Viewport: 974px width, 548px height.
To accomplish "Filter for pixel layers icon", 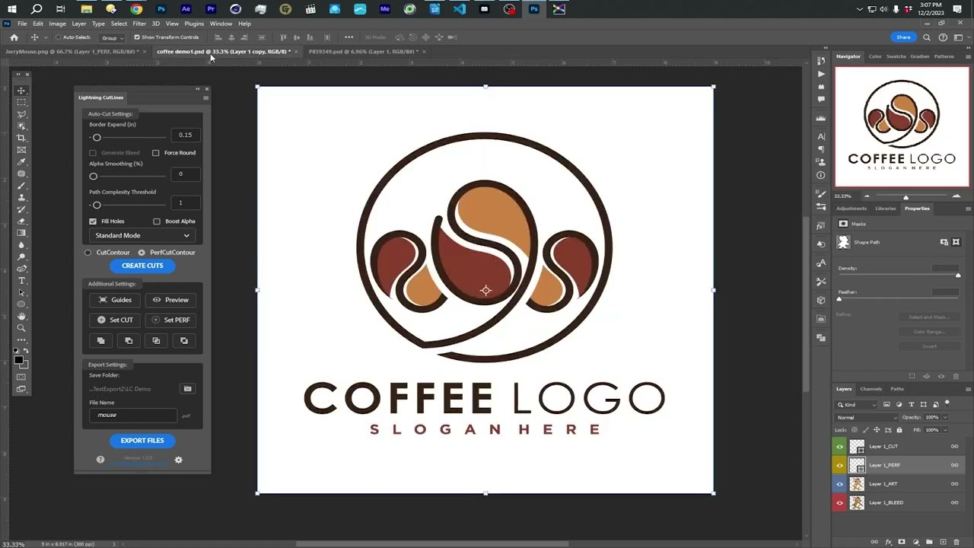I will click(886, 405).
